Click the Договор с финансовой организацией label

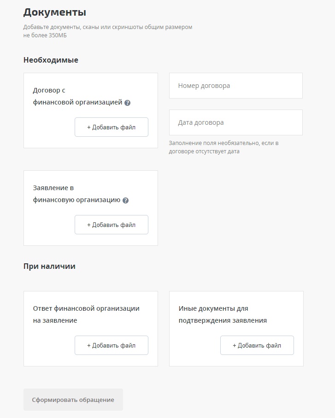pos(77,97)
